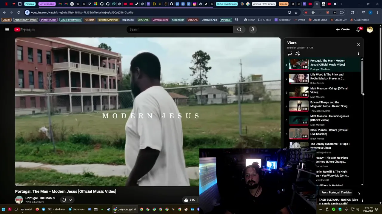Toggle subscription notification bell under video
The image size is (382, 214).
pyautogui.click(x=67, y=200)
